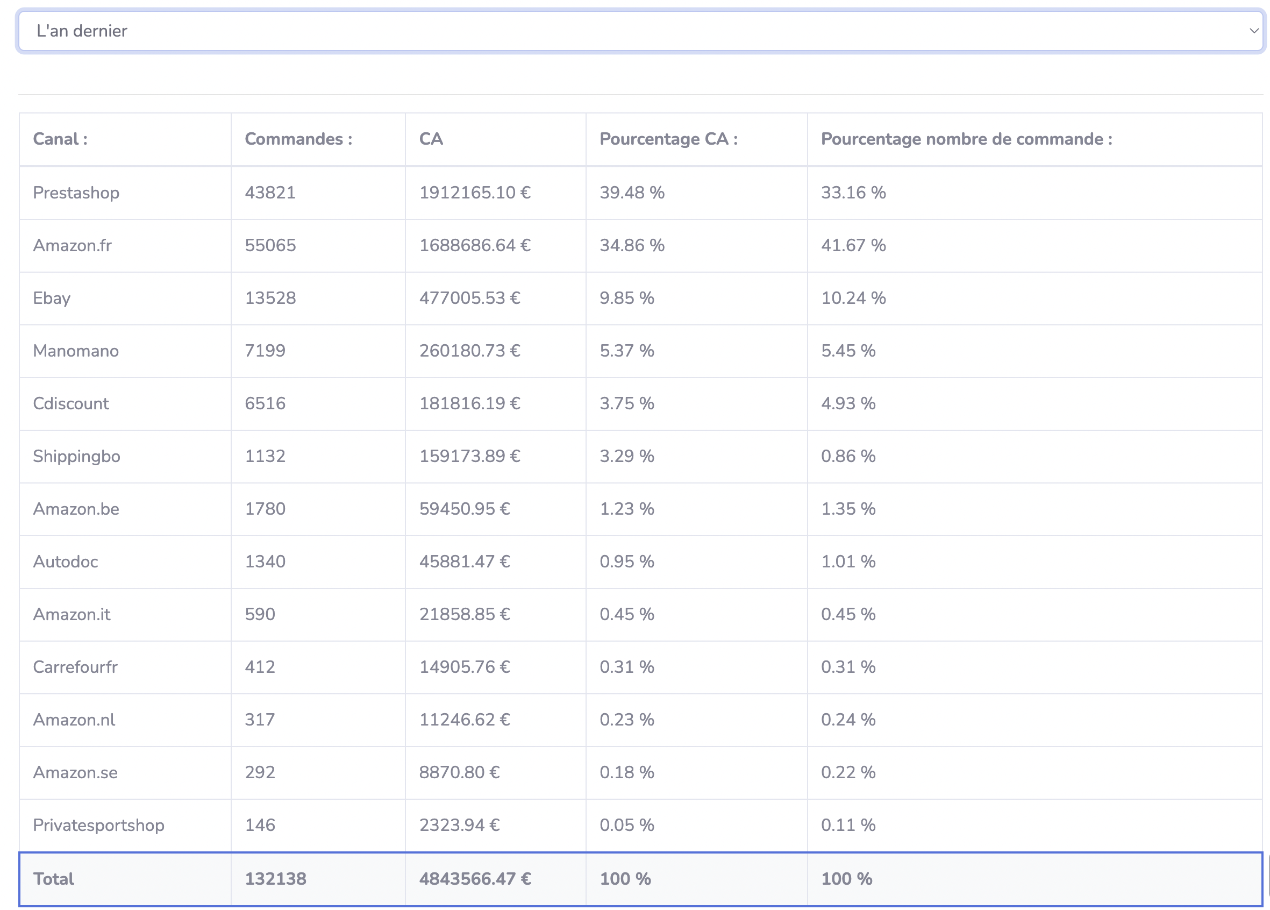This screenshot has height=910, width=1270.
Task: Click the Pourcentage CA column header
Action: (668, 139)
